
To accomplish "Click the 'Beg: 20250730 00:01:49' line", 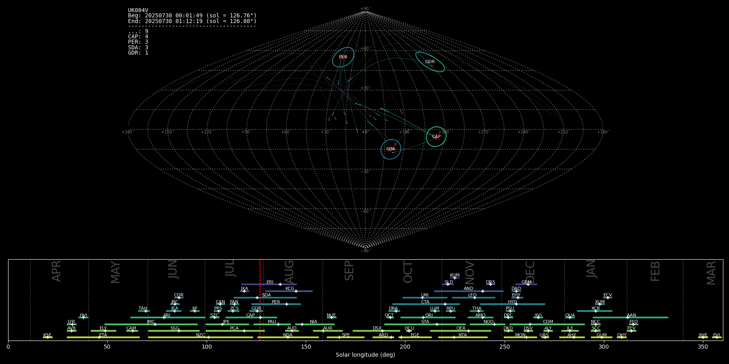I will [x=192, y=16].
